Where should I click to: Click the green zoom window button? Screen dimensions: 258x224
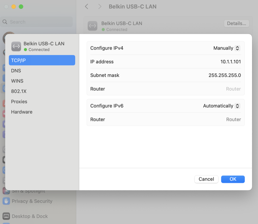[21, 7]
